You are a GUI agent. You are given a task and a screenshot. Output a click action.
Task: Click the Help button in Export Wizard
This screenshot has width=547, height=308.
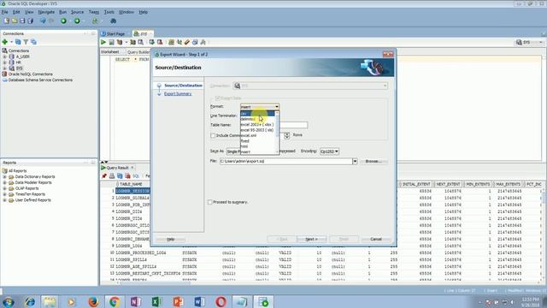(170, 240)
